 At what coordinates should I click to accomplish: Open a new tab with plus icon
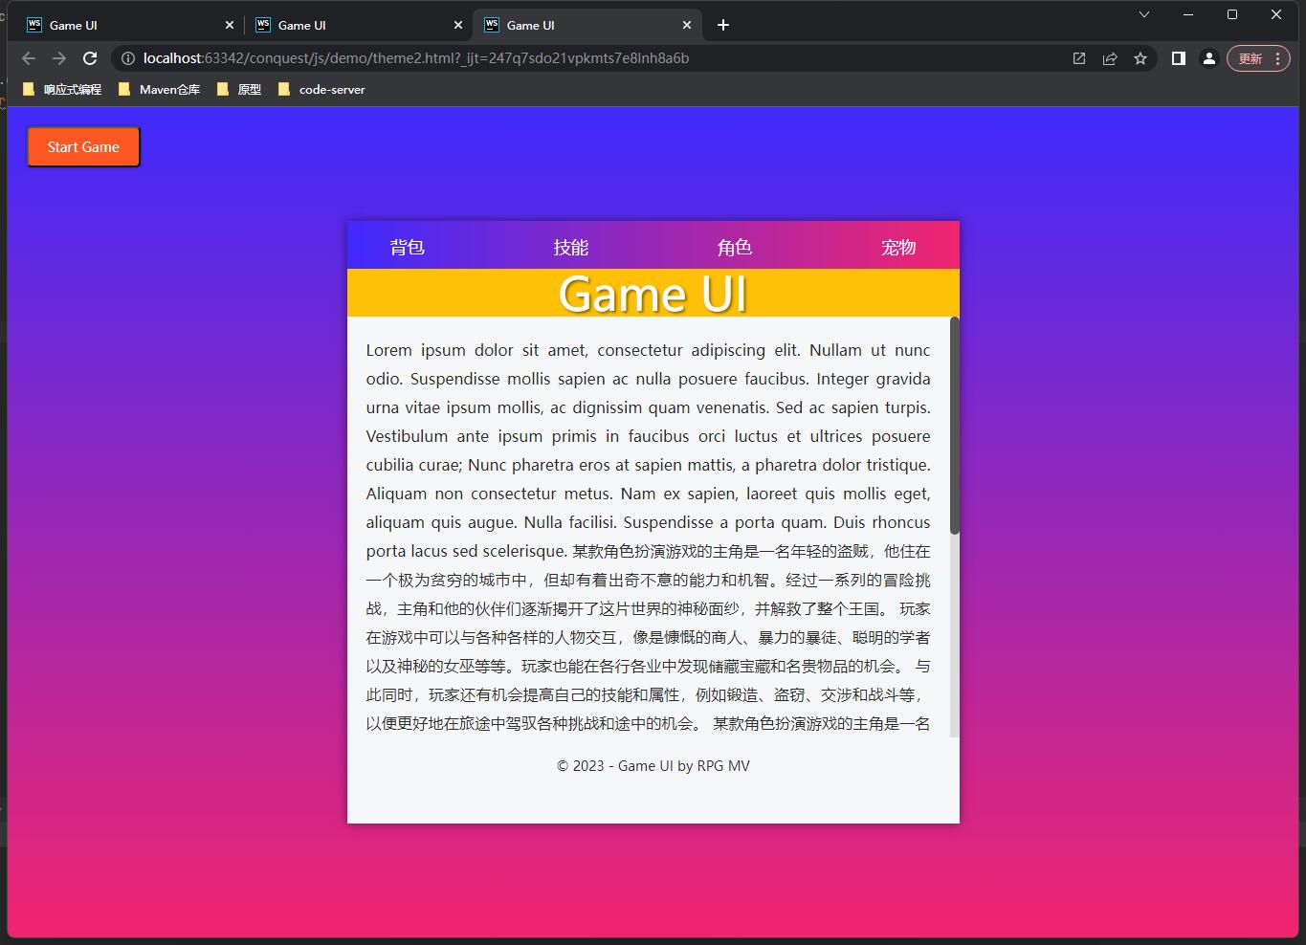[723, 25]
